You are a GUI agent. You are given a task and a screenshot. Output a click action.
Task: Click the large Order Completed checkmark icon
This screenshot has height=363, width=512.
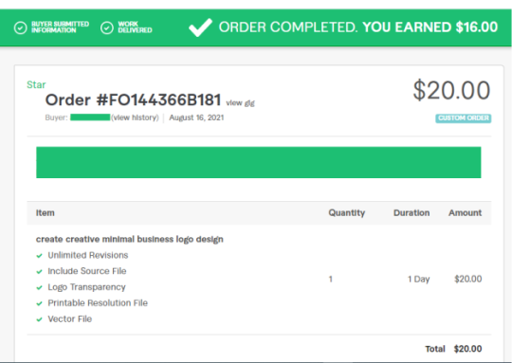click(200, 27)
